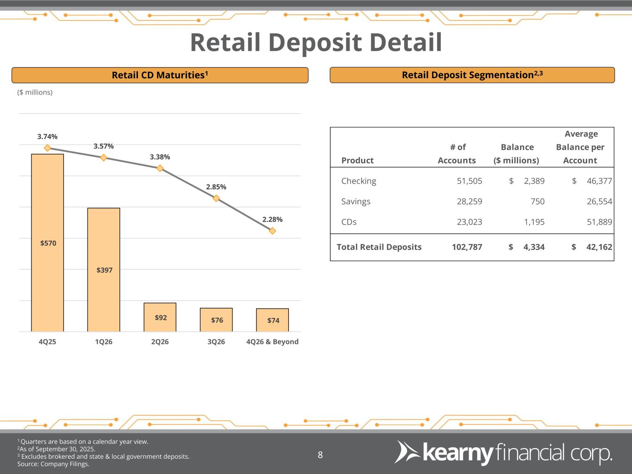Click the 2.28% diamond data point
The height and width of the screenshot is (474, 632).
(273, 231)
